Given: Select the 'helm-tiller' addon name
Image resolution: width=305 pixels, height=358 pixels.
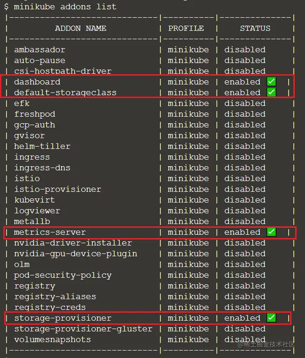Looking at the screenshot, I should click(42, 147).
